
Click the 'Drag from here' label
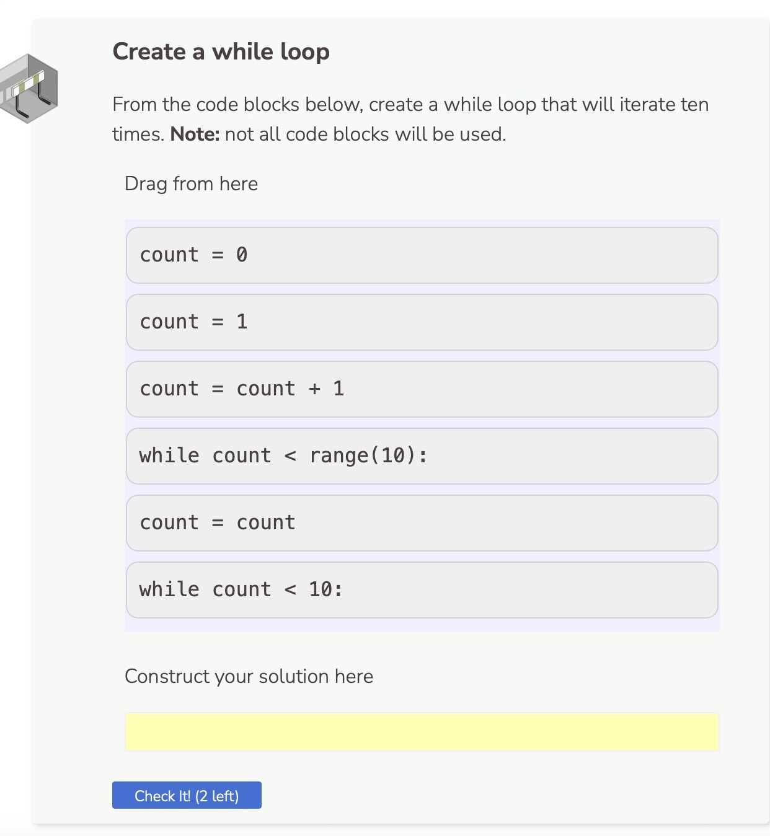point(191,183)
